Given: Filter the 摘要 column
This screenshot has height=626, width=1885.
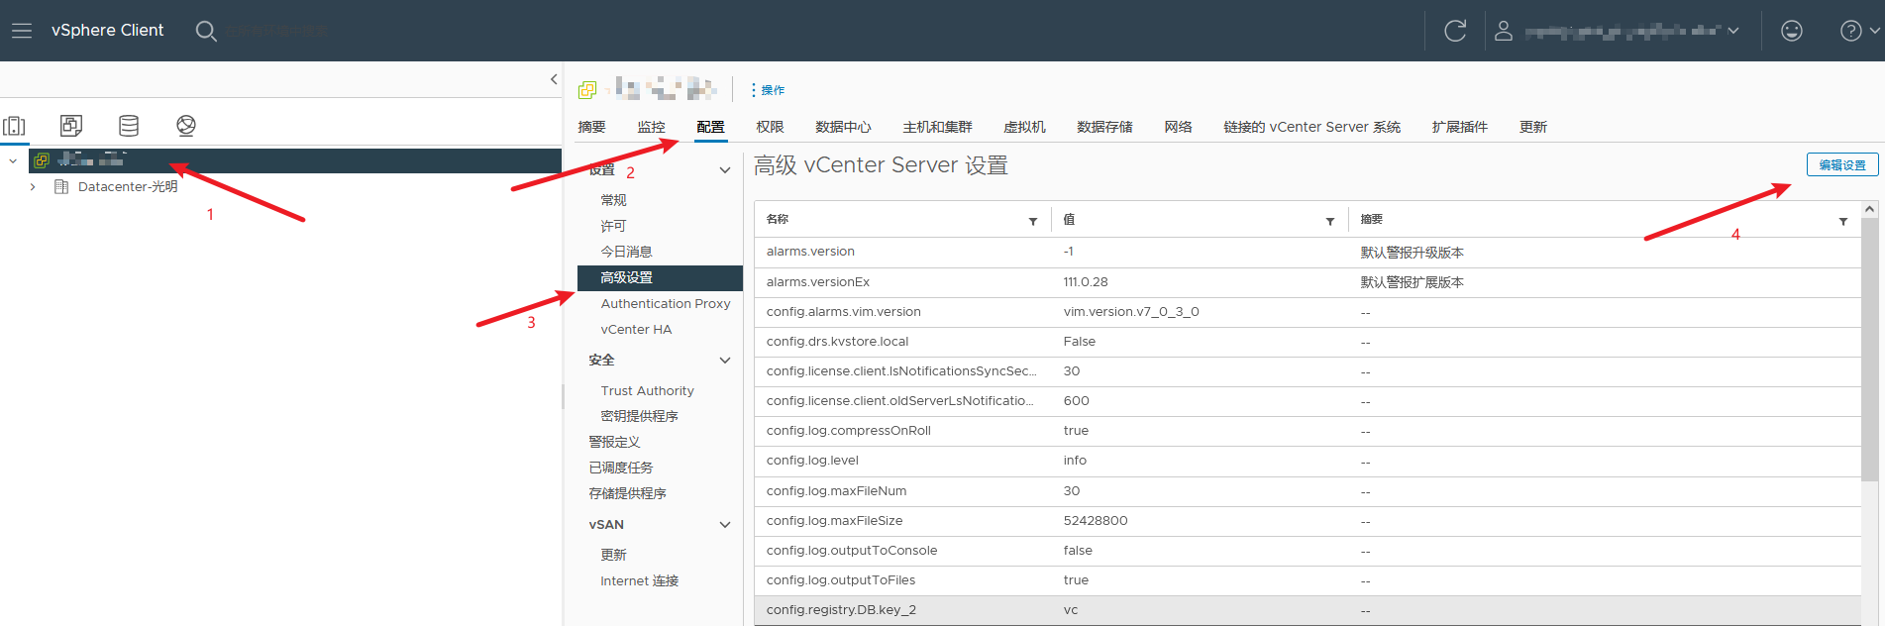Looking at the screenshot, I should 1843,221.
